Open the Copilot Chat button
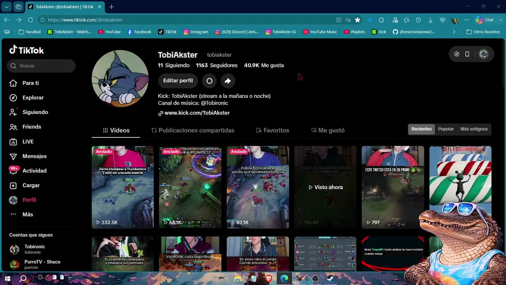Viewport: 506px width, 285px height. coord(485,20)
